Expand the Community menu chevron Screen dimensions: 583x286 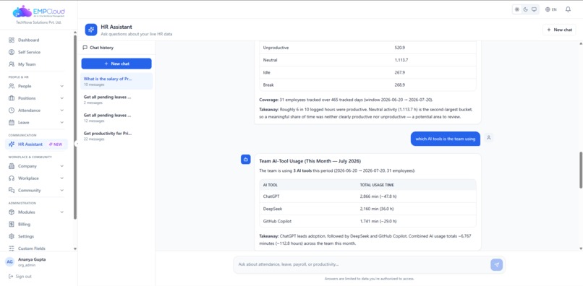[61, 191]
